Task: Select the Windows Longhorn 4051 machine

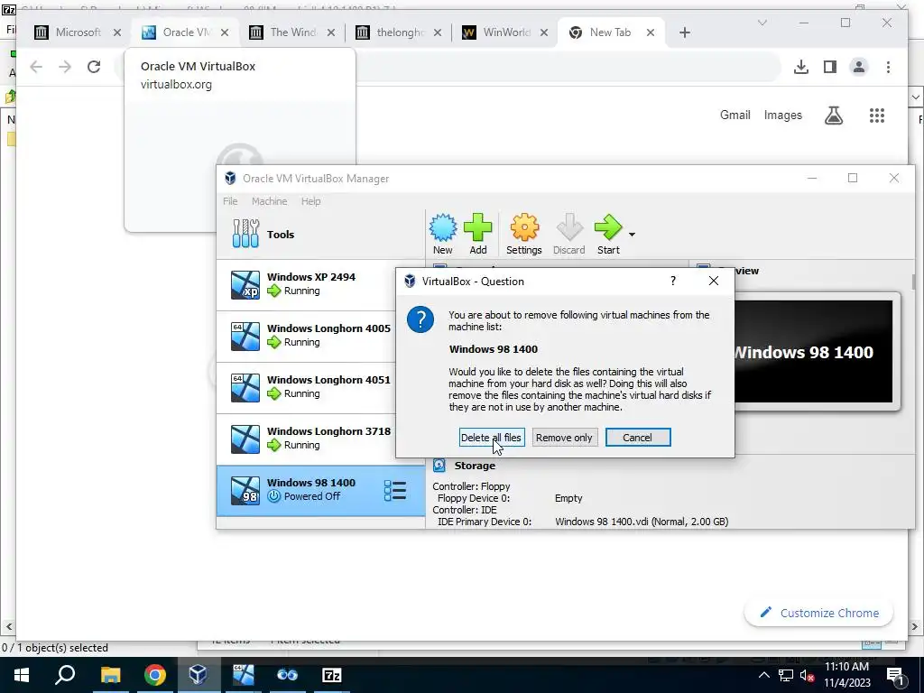Action: [307, 387]
